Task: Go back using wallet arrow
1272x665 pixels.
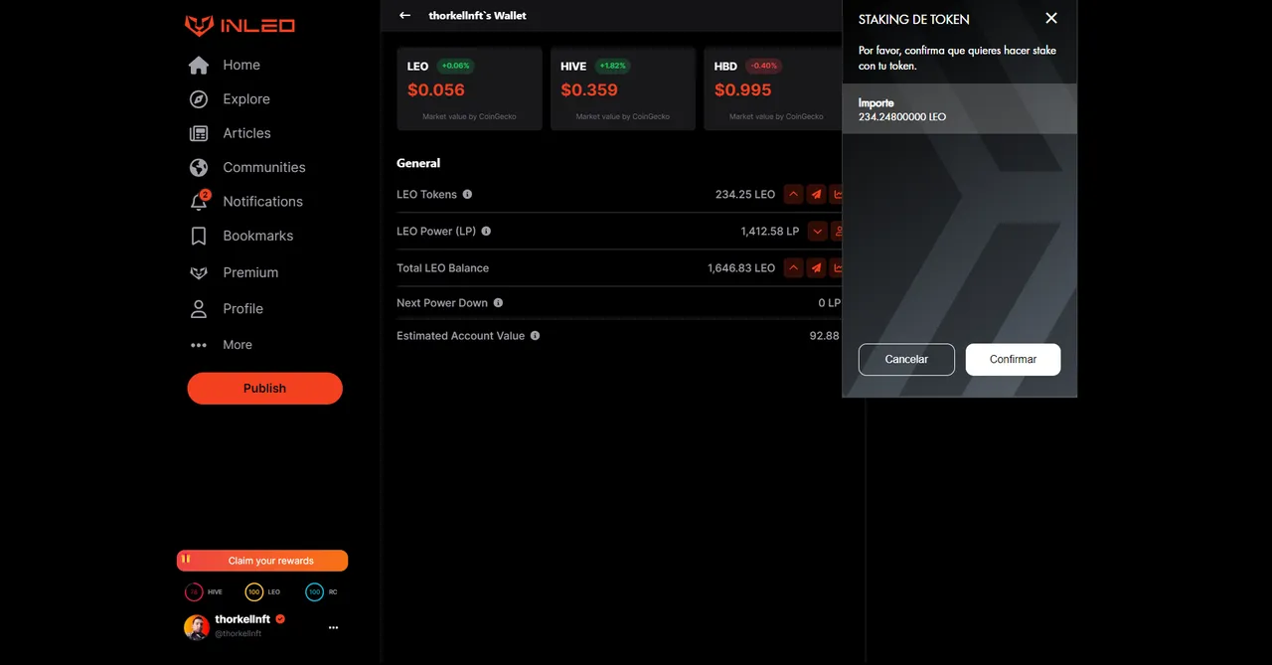Action: [x=404, y=16]
